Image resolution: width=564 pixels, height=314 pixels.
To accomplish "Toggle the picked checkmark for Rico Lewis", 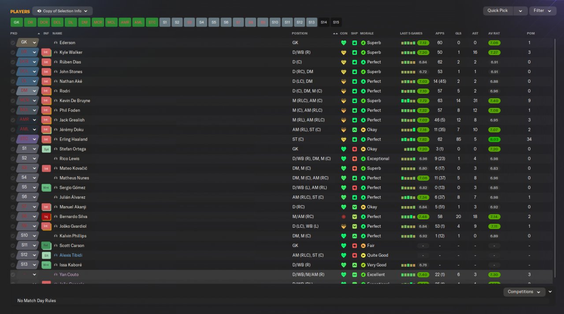I will pyautogui.click(x=13, y=159).
